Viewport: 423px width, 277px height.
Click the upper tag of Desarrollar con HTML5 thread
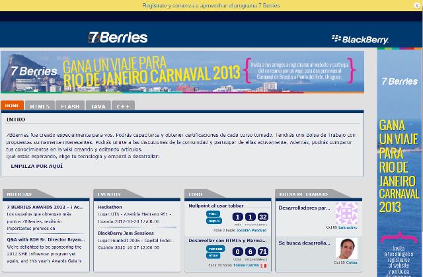pos(215,249)
